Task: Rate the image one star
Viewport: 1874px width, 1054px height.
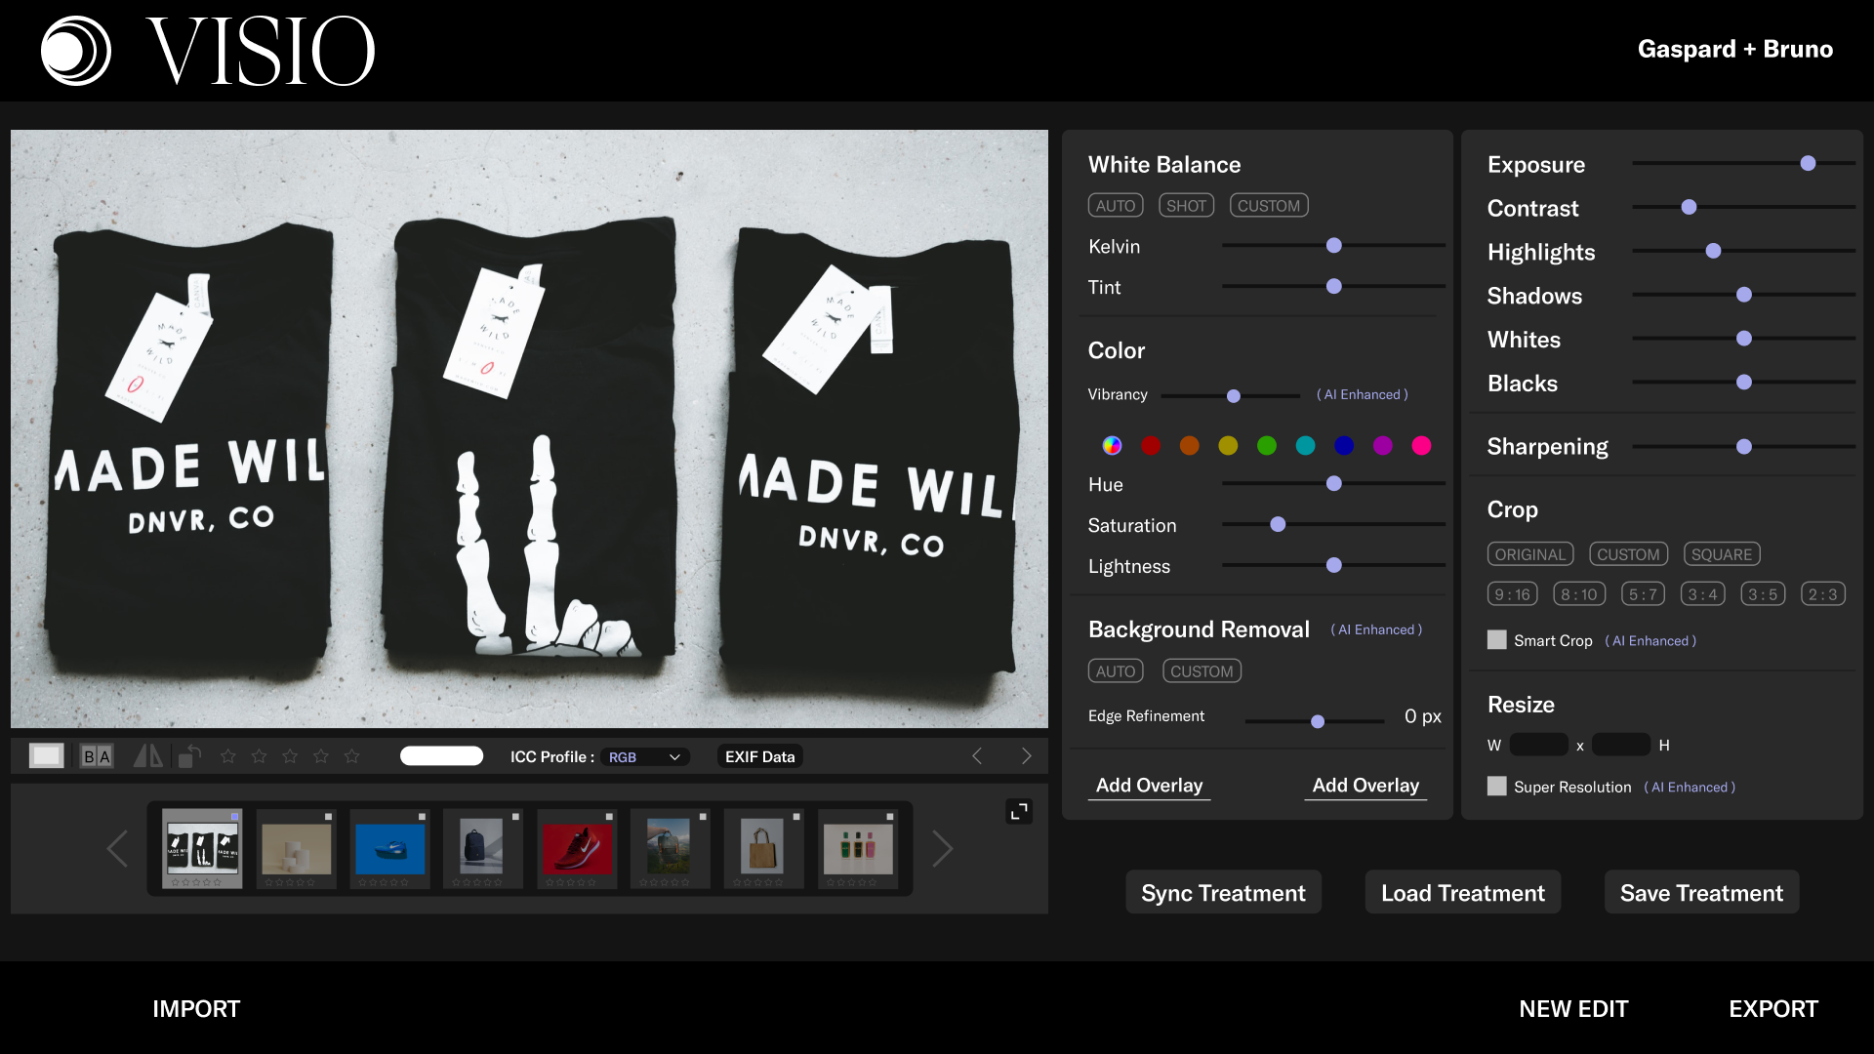Action: tap(228, 756)
